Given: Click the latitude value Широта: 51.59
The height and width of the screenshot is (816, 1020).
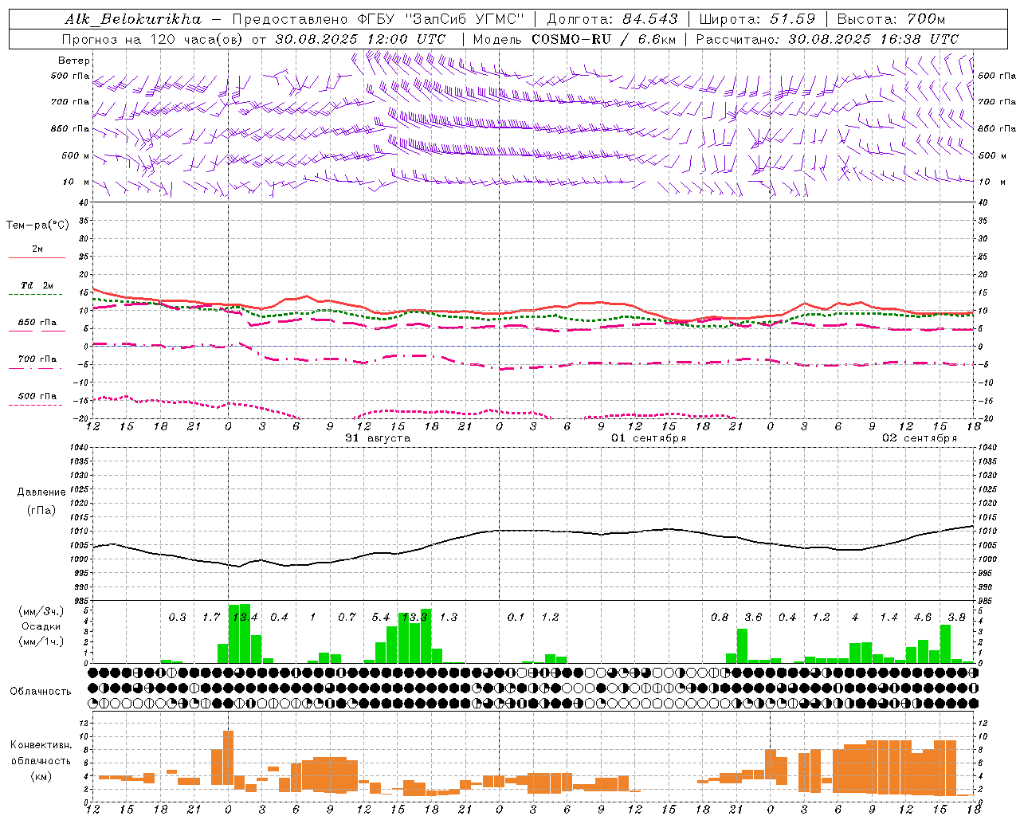Looking at the screenshot, I should coord(757,18).
